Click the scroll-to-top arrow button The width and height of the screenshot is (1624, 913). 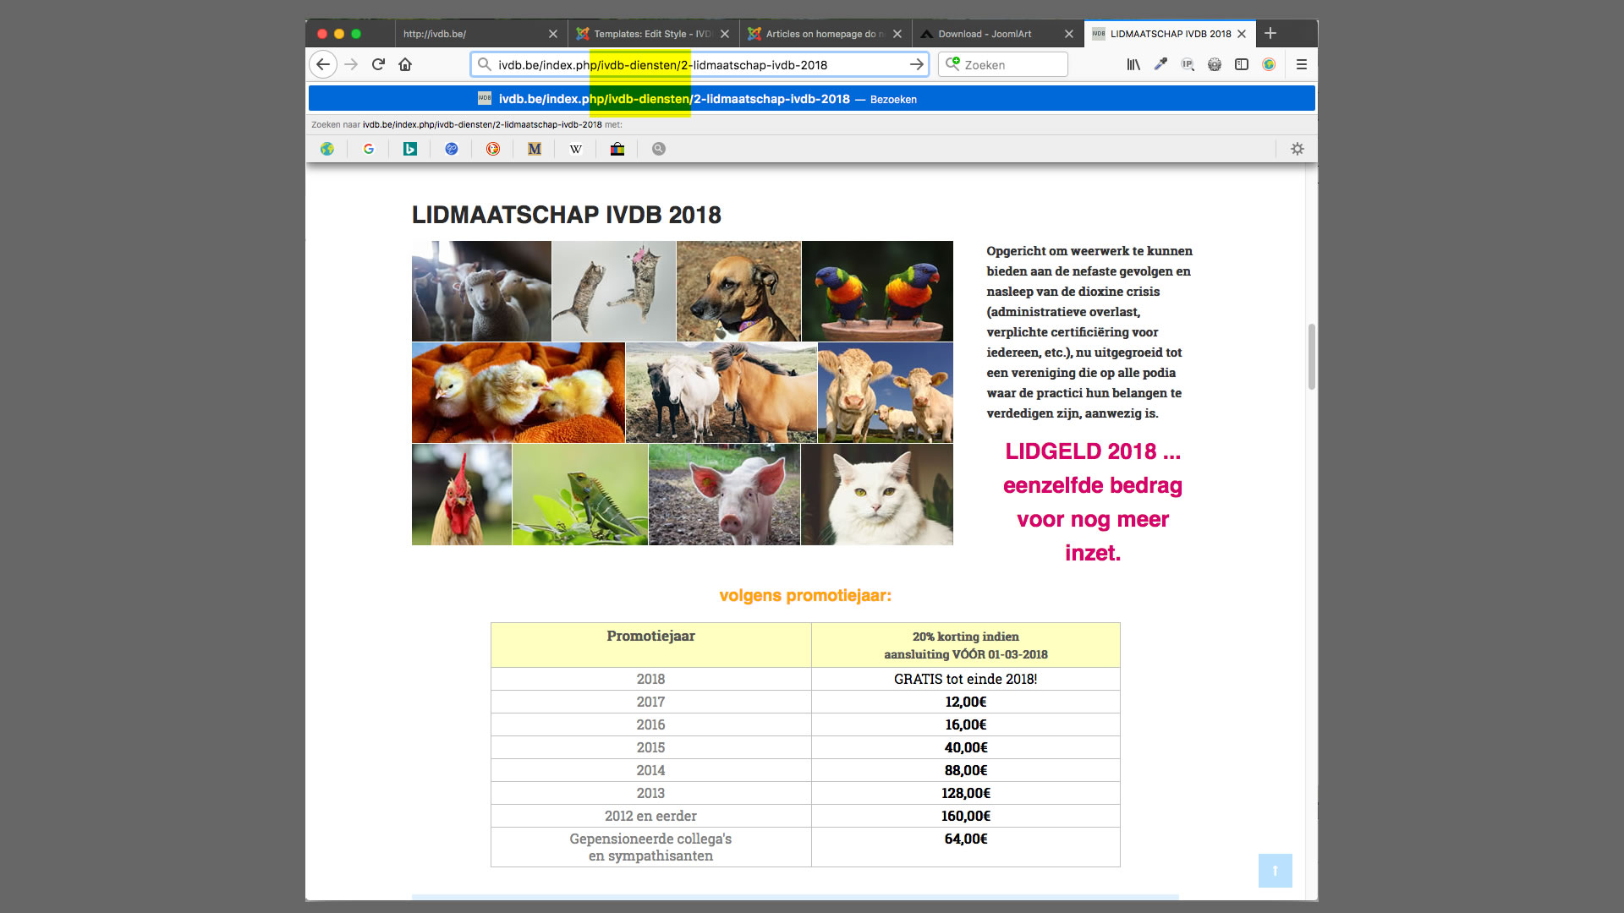[1275, 871]
